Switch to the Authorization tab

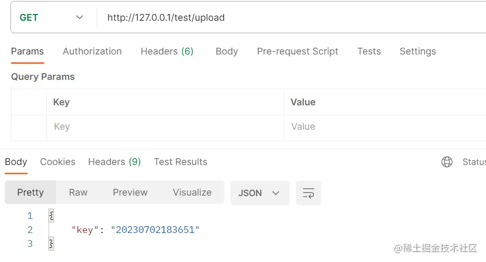point(92,51)
